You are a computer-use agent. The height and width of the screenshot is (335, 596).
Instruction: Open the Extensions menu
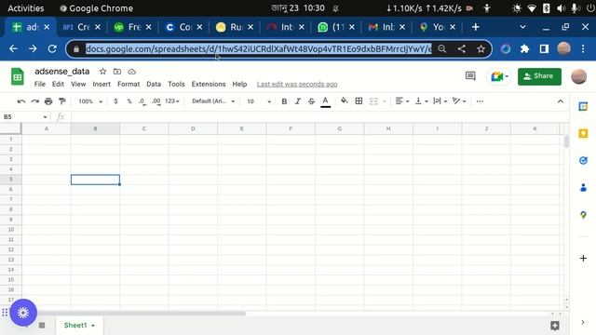[209, 84]
